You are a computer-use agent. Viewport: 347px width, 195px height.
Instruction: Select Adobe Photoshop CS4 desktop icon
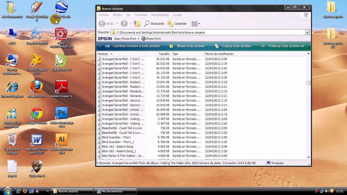61,118
